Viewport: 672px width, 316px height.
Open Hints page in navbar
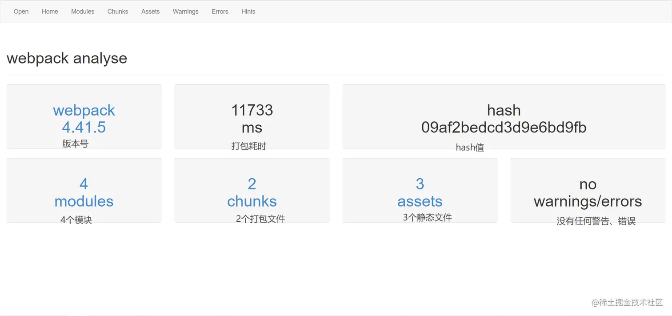coord(248,12)
